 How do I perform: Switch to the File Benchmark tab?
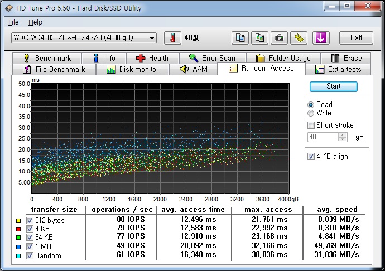pyautogui.click(x=54, y=70)
